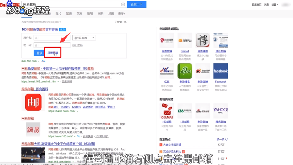This screenshot has height=165, width=293.
Task: Click the blue Facebook icon
Action: pyautogui.click(x=220, y=71)
